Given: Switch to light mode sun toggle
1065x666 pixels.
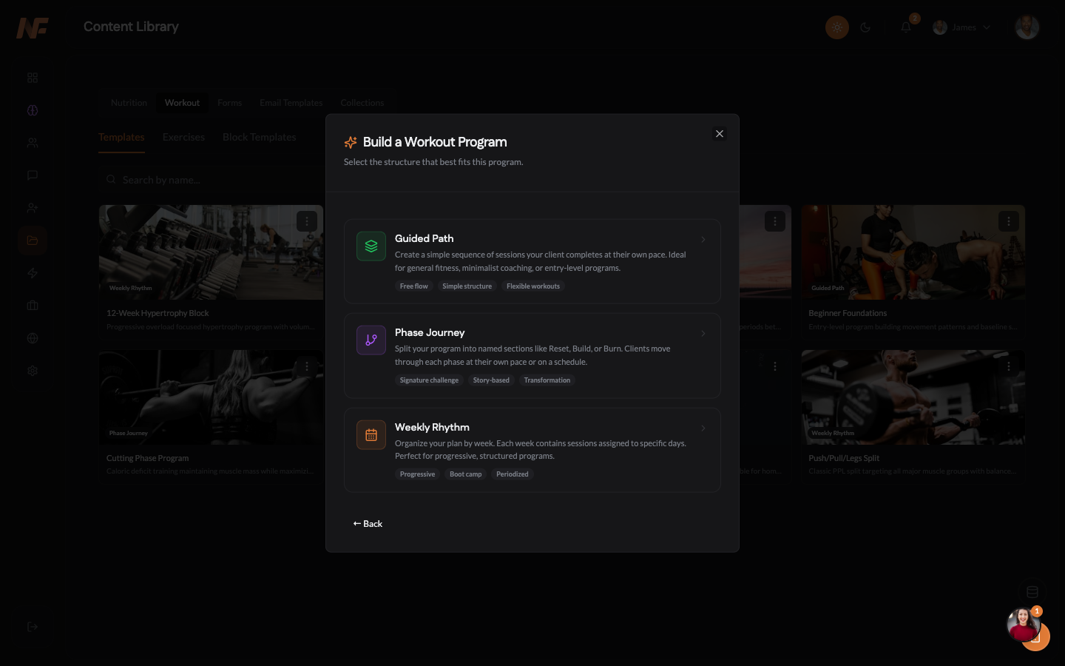Looking at the screenshot, I should click(x=837, y=27).
